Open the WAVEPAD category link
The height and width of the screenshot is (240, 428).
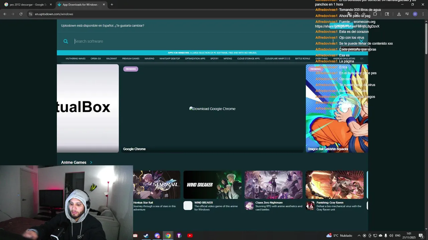[x=149, y=59]
